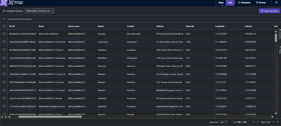The image size is (281, 126).
Task: Sort by the Region column header
Action: click(101, 26)
